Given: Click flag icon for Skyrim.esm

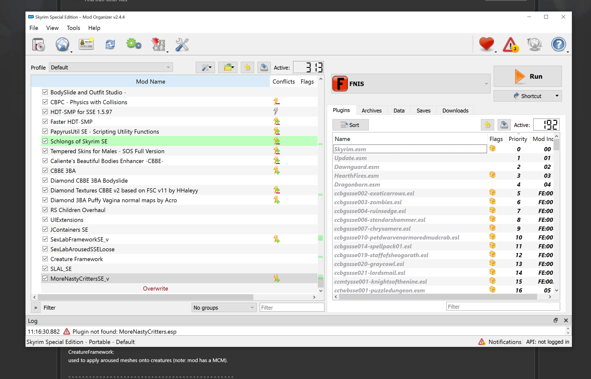Looking at the screenshot, I should pos(492,149).
